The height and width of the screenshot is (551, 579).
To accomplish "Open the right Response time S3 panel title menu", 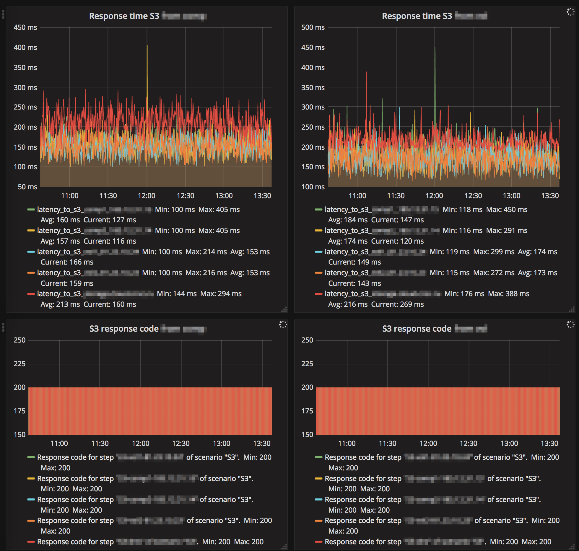I will [x=435, y=16].
